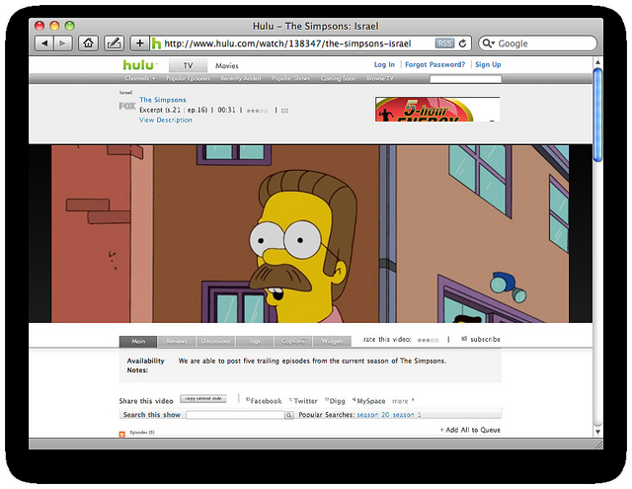632x489 pixels.
Task: Click the Search this show input field
Action: [234, 416]
